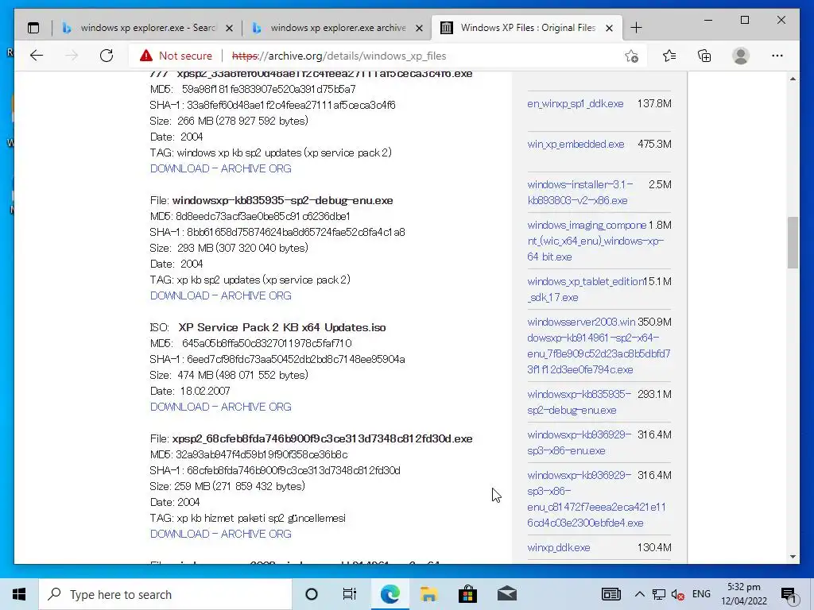
Task: Close the windows xp explorer.exe archive tab
Action: (420, 28)
